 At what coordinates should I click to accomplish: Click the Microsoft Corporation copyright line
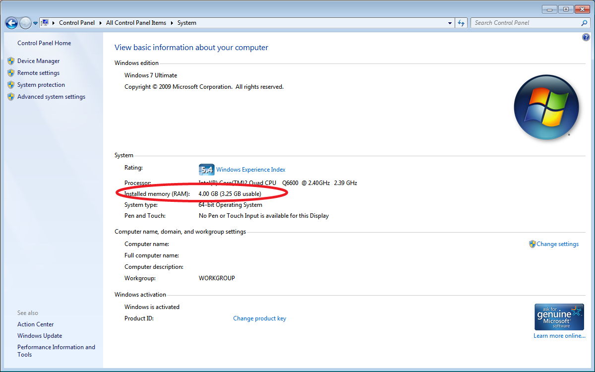coord(204,87)
